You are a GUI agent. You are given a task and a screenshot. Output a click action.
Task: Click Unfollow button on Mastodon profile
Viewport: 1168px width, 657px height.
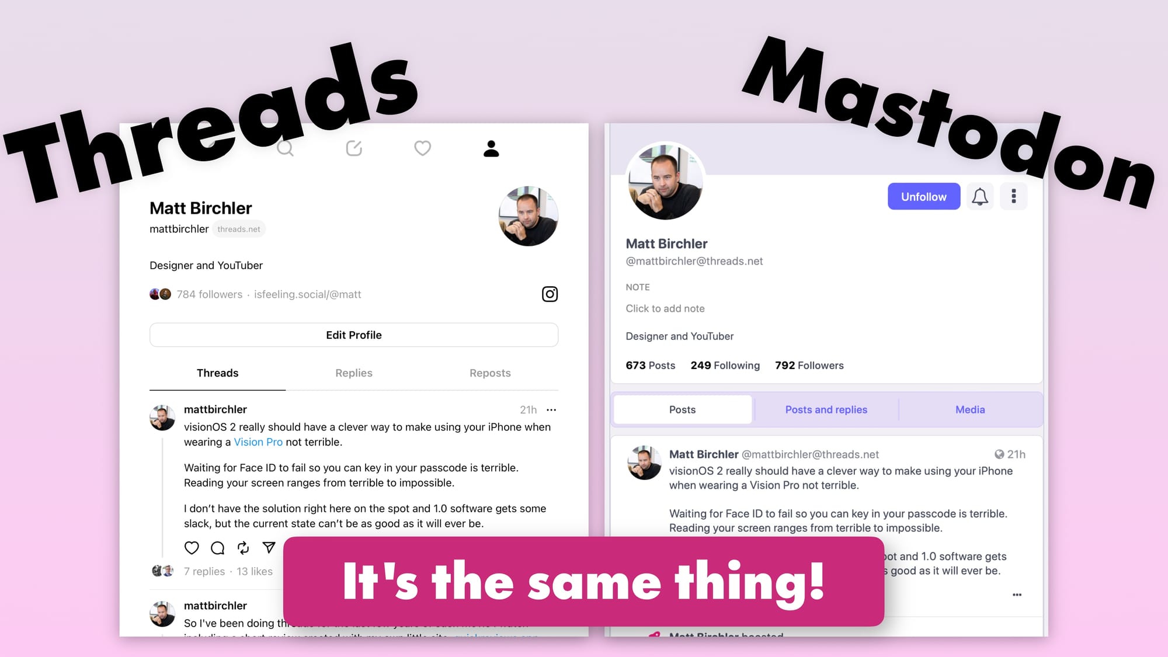pyautogui.click(x=923, y=196)
